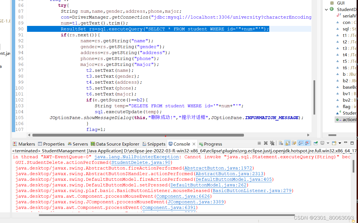Open a New Console View via its icon
The image size is (358, 223).
(x=334, y=143)
